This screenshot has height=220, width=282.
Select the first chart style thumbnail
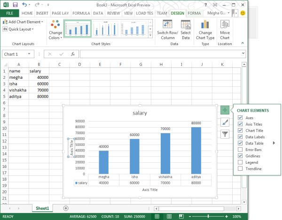[x=78, y=29]
